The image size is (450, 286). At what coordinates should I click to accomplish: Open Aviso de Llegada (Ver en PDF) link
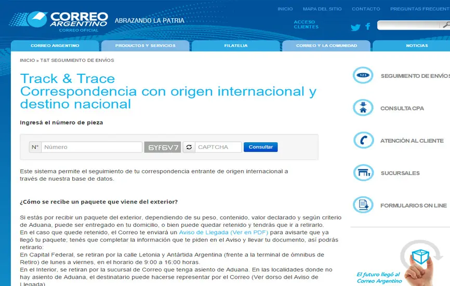tap(223, 232)
